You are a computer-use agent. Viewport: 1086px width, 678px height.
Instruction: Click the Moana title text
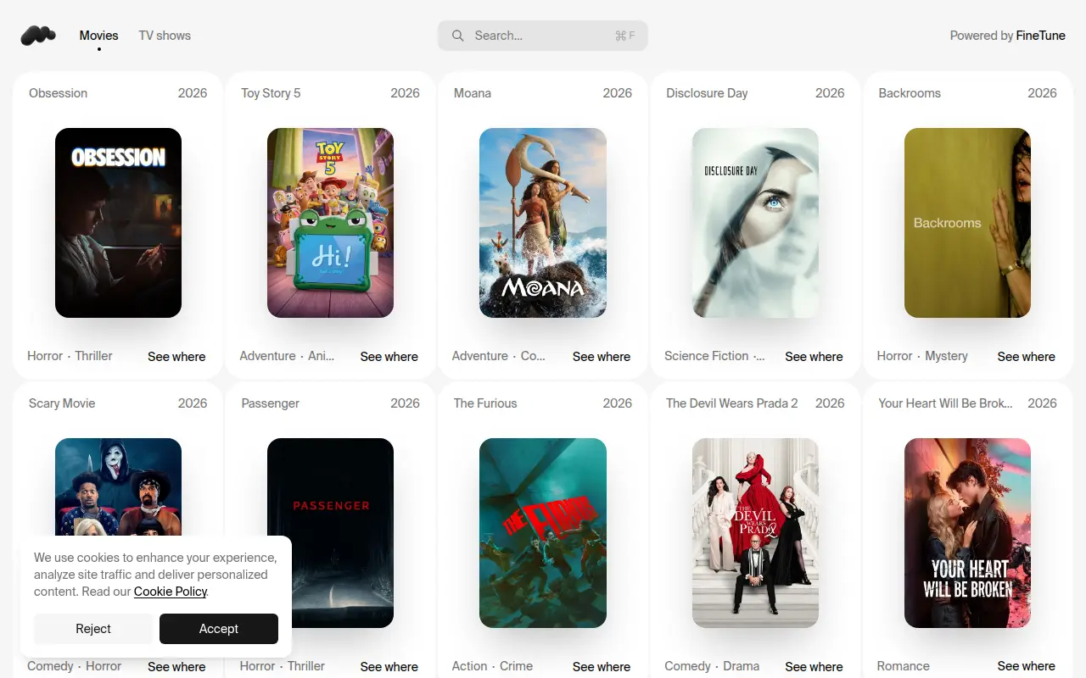pyautogui.click(x=473, y=93)
